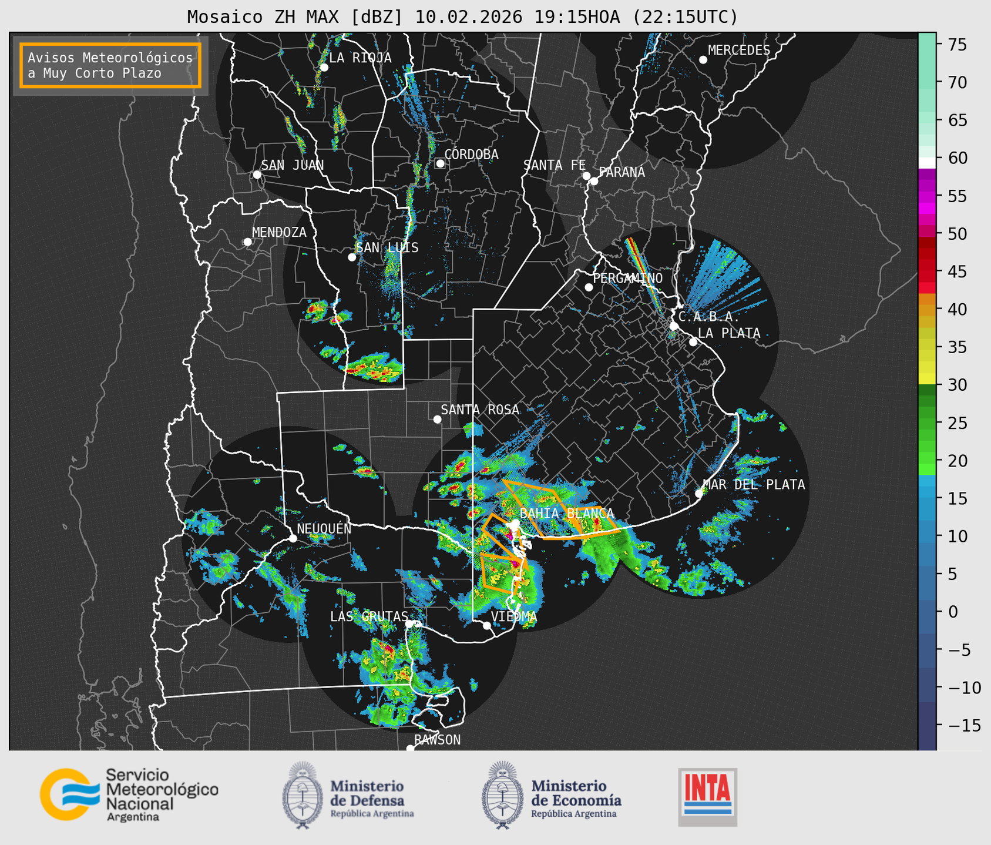Select the Neuquén city marker dot
This screenshot has height=845, width=991.
coord(293,538)
